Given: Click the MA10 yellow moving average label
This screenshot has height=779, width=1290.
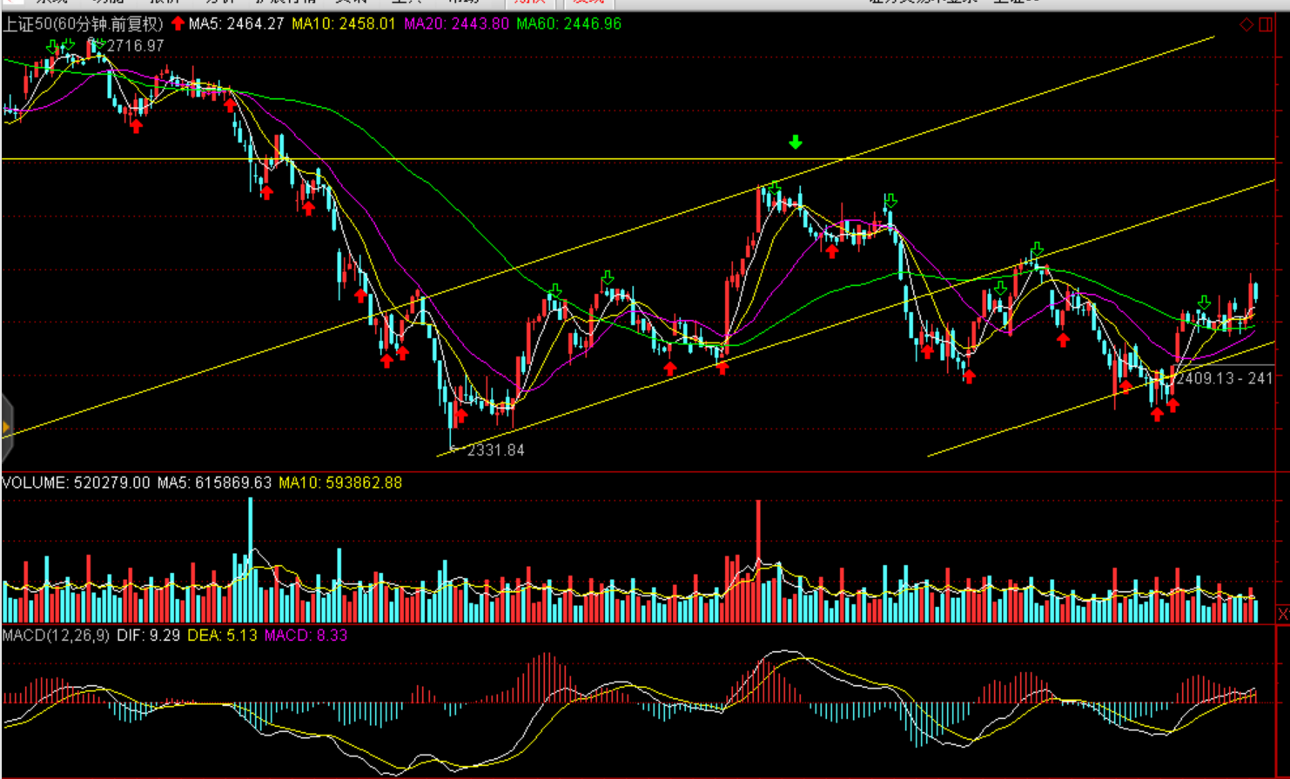Looking at the screenshot, I should [343, 23].
